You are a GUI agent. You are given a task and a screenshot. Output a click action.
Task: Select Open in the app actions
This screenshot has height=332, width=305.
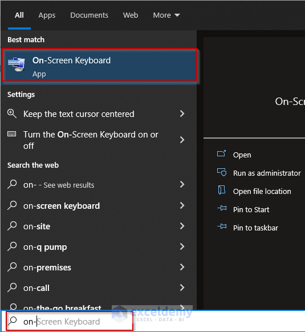(242, 155)
